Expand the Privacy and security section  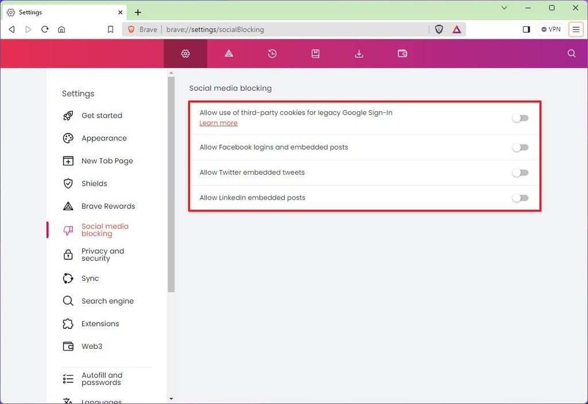click(x=102, y=254)
